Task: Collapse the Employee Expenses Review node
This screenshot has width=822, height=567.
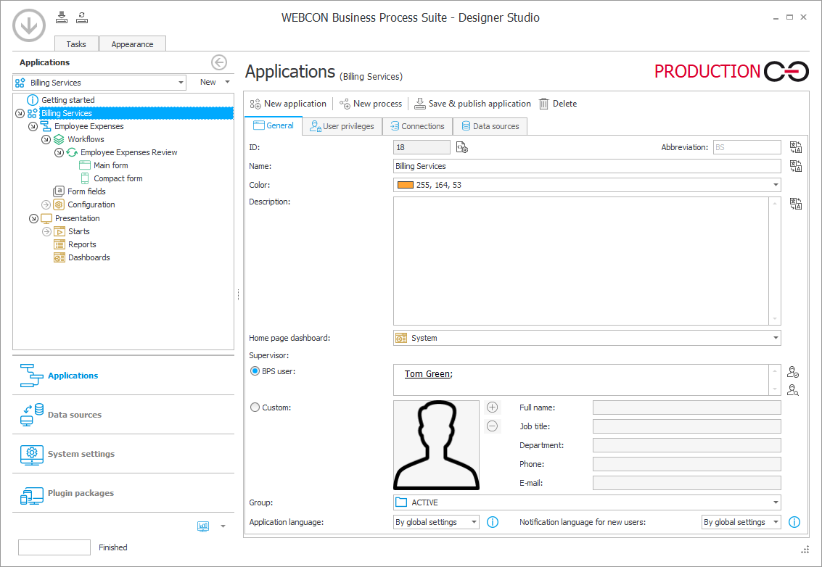Action: (x=59, y=152)
